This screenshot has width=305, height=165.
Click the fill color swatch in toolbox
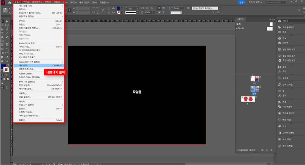coord(3,67)
